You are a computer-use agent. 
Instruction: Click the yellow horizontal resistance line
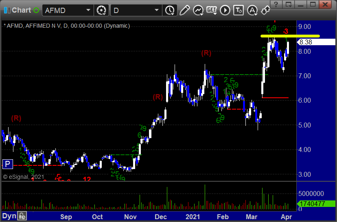[x=290, y=36]
